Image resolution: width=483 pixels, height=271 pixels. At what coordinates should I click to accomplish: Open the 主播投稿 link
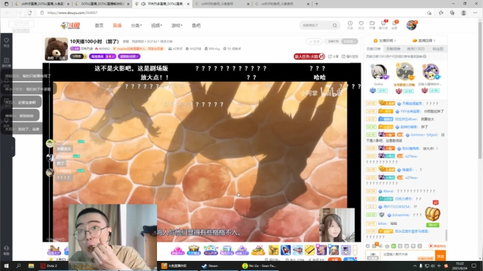pyautogui.click(x=385, y=40)
